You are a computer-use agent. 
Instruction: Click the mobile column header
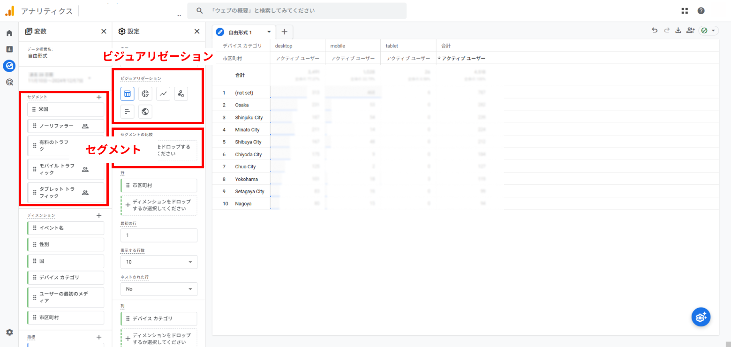click(338, 46)
